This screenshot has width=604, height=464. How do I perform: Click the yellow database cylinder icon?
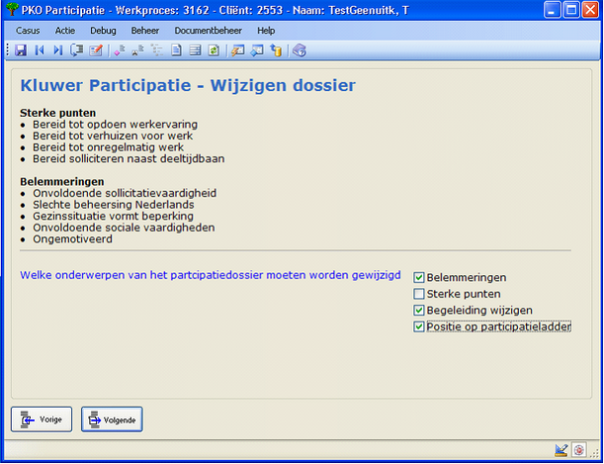coord(276,50)
